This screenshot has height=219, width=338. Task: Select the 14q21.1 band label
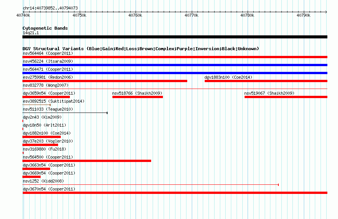click(31, 33)
